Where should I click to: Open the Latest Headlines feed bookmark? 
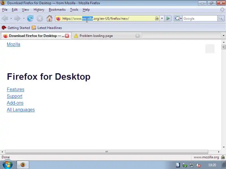(47, 28)
